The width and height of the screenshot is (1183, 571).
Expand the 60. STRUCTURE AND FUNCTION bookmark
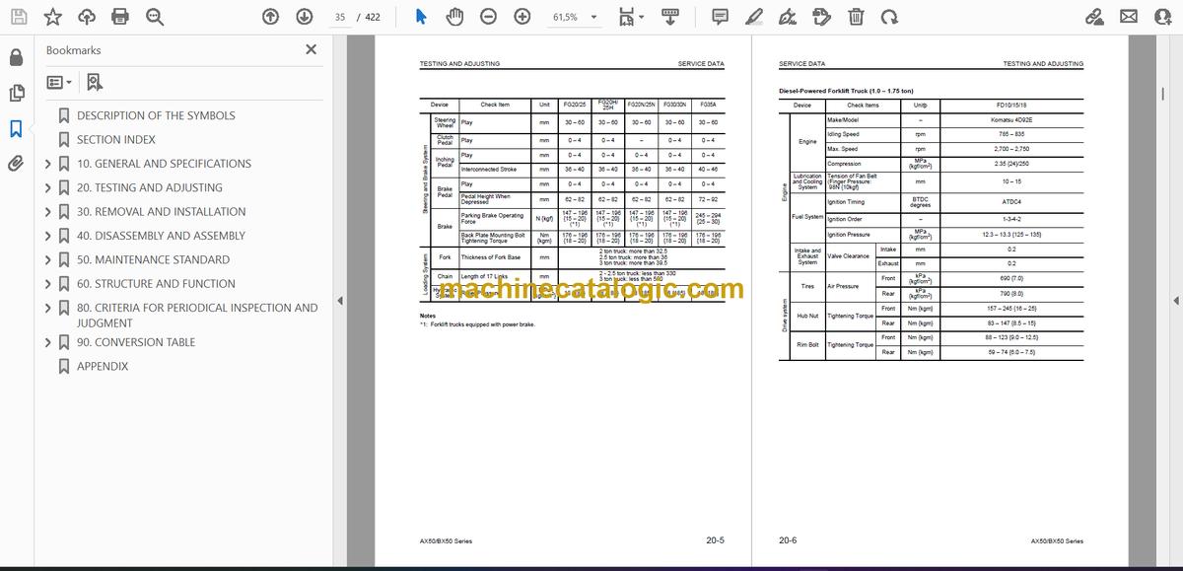(x=47, y=283)
